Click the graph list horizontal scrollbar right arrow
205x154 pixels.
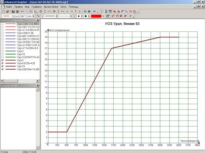click(x=38, y=81)
